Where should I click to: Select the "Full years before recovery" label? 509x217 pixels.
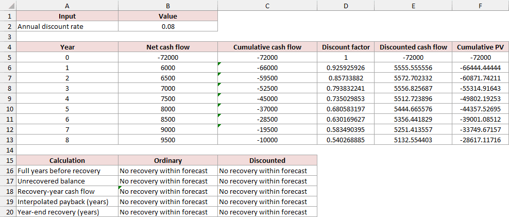67,171
